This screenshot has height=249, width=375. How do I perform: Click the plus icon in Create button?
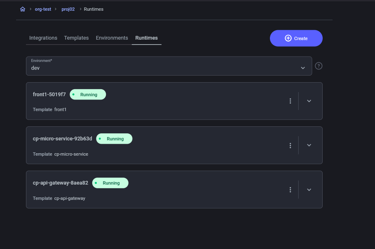coord(288,38)
